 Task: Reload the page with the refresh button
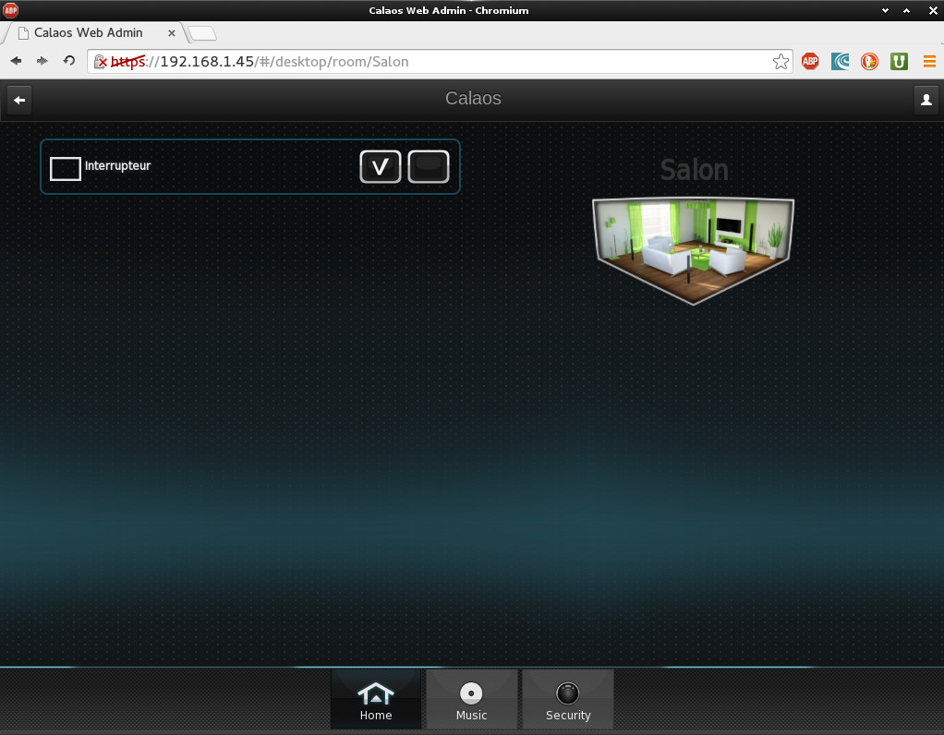(x=68, y=61)
